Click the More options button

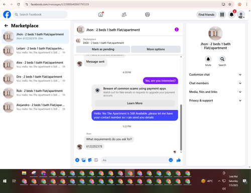point(156,49)
